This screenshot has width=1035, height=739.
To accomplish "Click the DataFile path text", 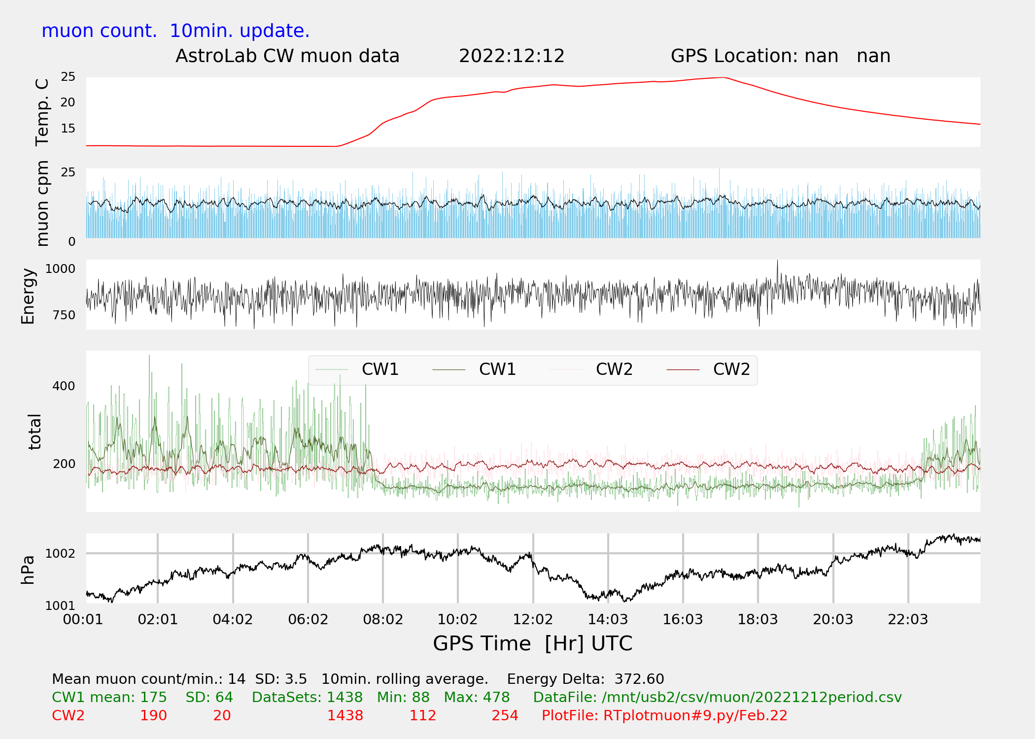I will tap(717, 698).
